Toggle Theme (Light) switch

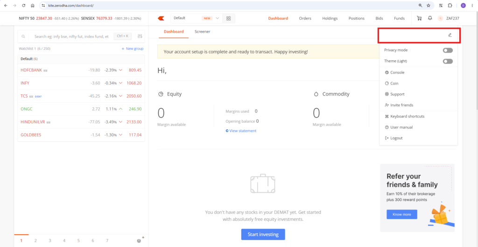pyautogui.click(x=448, y=61)
